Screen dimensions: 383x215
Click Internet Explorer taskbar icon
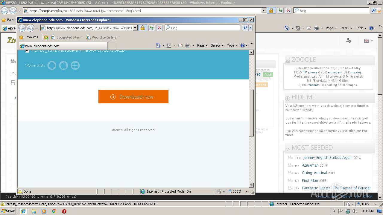coord(23,211)
